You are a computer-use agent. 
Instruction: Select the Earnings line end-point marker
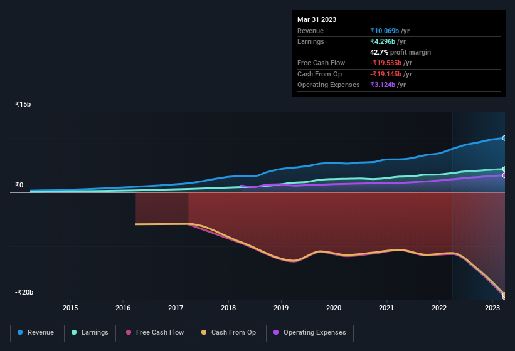click(x=504, y=169)
